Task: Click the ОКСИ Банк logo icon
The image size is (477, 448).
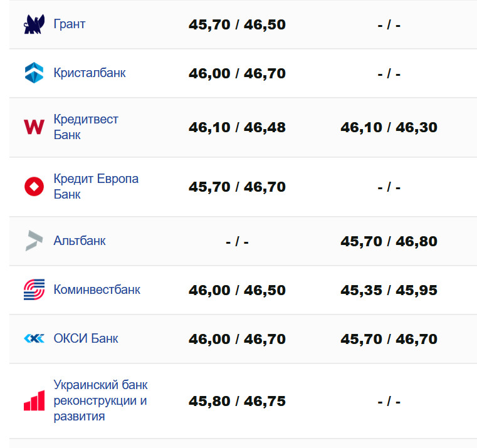Action: tap(34, 338)
